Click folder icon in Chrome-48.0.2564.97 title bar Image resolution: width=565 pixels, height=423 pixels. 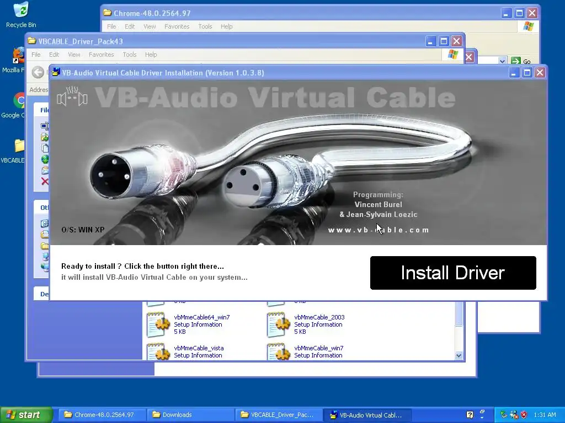(108, 13)
